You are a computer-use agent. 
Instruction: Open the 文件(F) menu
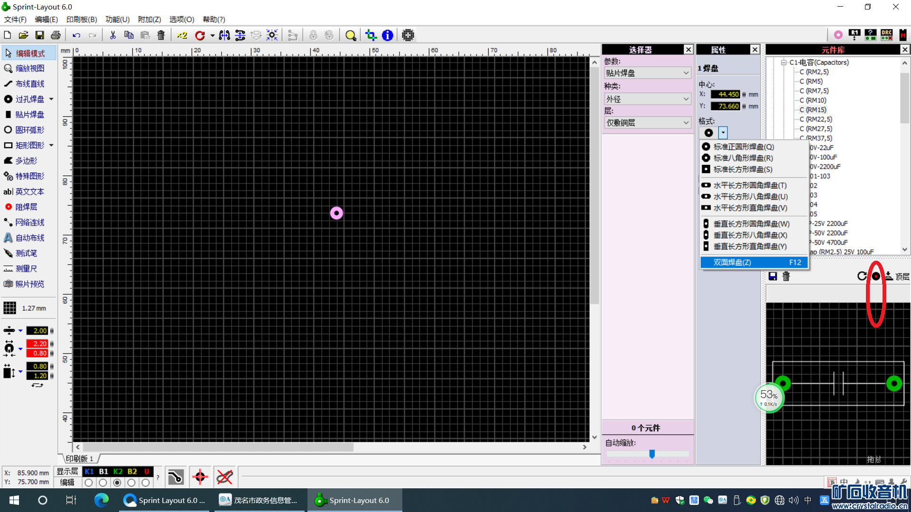[x=15, y=19]
